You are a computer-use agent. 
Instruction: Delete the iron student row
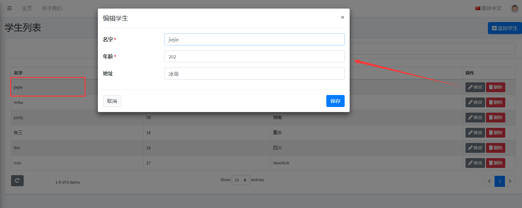[x=495, y=163]
